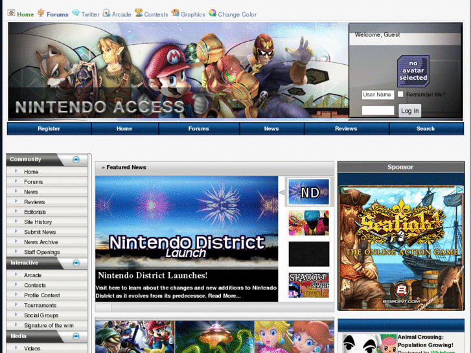Select Search in the blue navigation bar
The width and height of the screenshot is (471, 353).
(x=426, y=129)
